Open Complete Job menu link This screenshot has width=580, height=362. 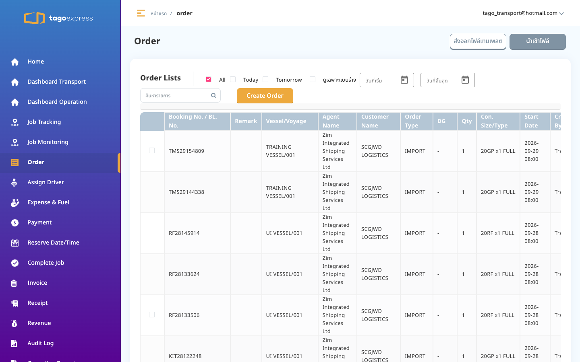point(60,263)
